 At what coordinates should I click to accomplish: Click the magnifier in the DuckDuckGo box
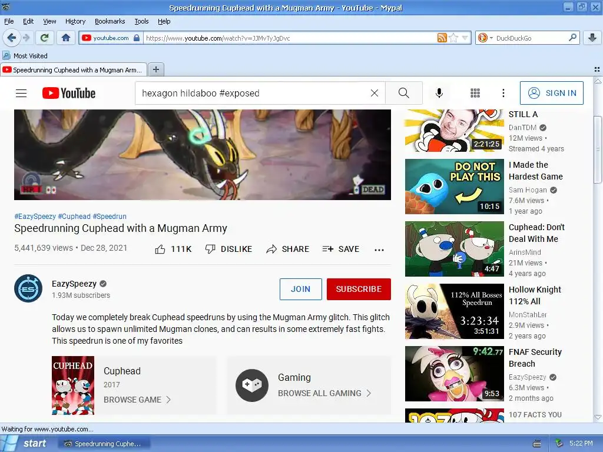click(x=572, y=38)
